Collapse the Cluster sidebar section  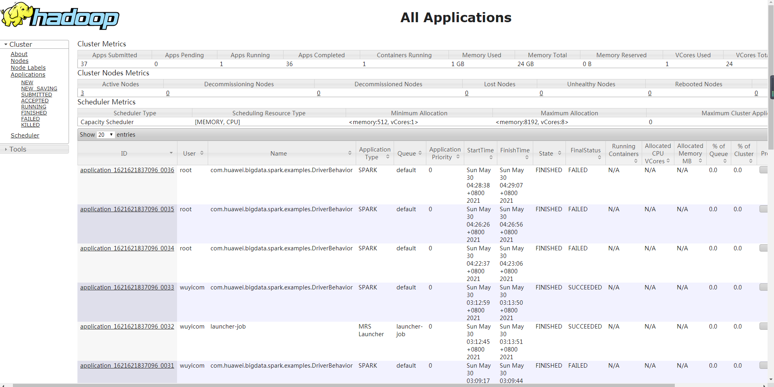point(20,44)
